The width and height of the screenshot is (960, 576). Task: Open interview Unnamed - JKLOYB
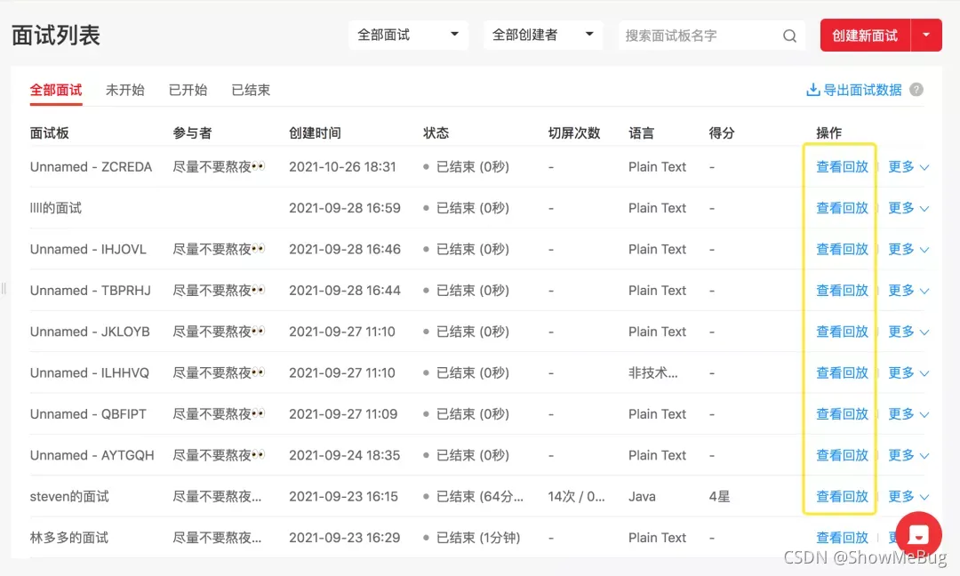coord(90,332)
